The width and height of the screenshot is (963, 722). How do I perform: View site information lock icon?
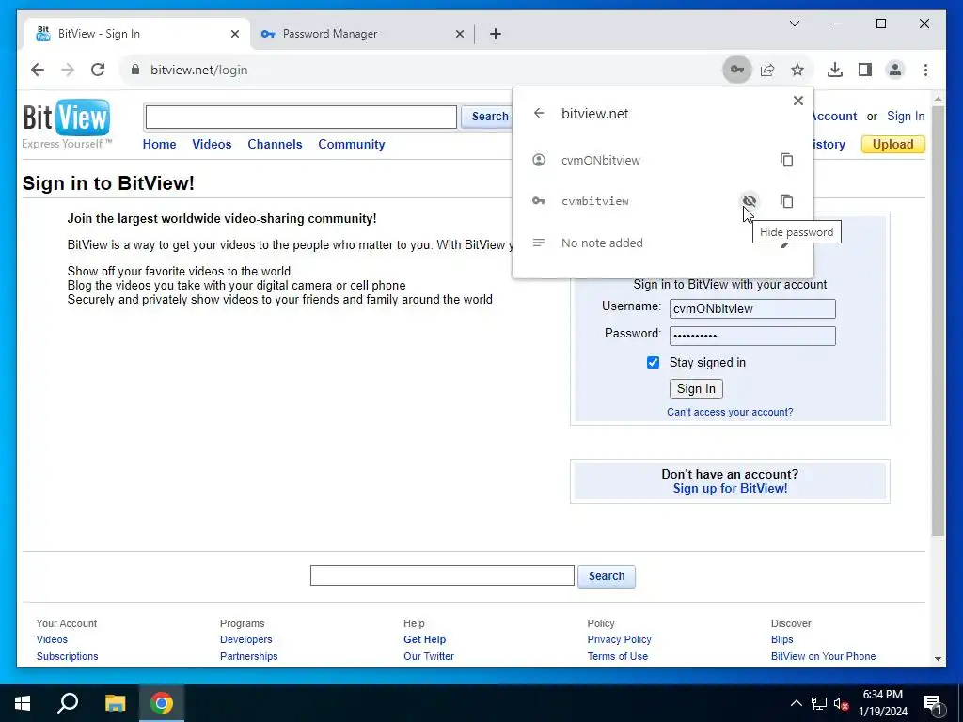[135, 70]
